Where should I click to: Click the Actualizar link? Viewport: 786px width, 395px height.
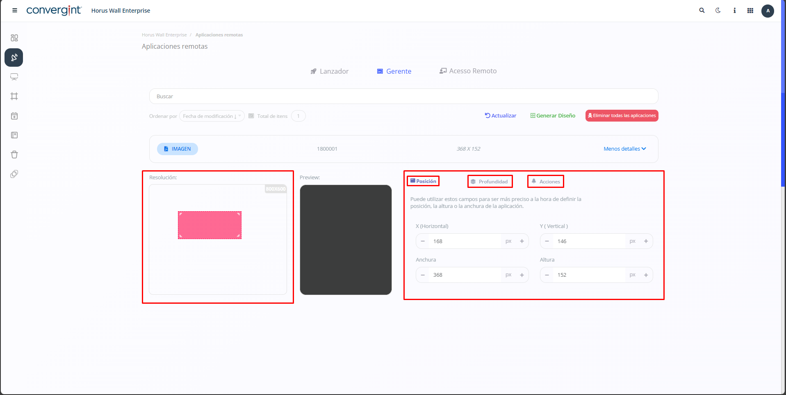click(500, 116)
